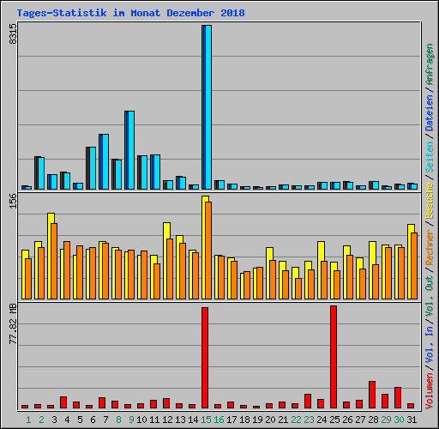Click day label 26 on the x-axis
The height and width of the screenshot is (429, 439).
347,420
